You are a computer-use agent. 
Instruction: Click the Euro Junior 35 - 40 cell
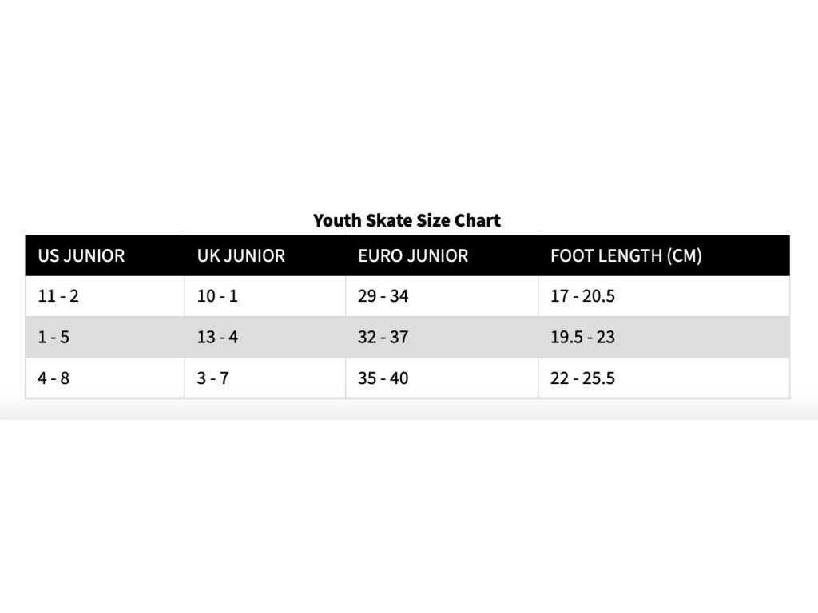(x=442, y=378)
